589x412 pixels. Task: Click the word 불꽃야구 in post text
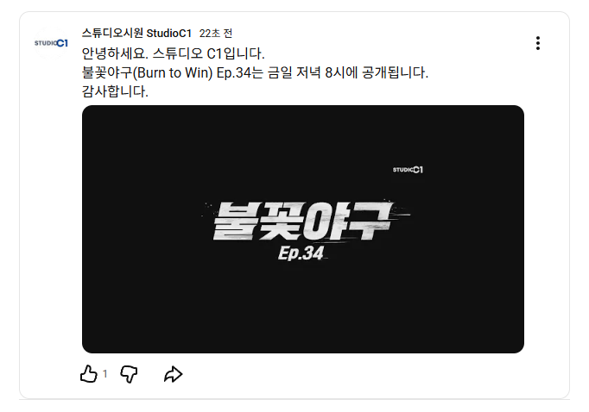click(x=107, y=72)
